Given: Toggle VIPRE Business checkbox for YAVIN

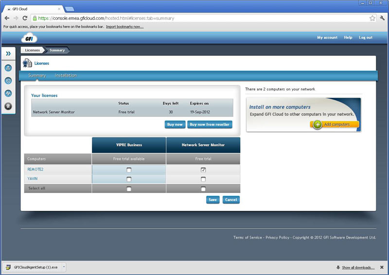Looking at the screenshot, I should (129, 179).
